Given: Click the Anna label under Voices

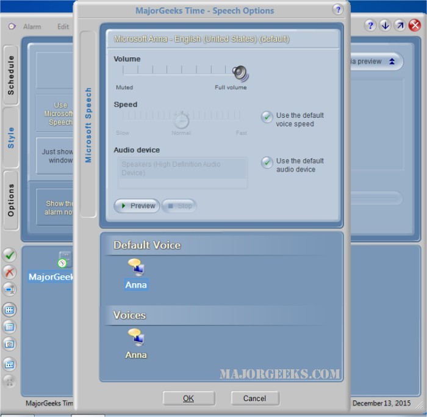Looking at the screenshot, I should click(x=136, y=355).
